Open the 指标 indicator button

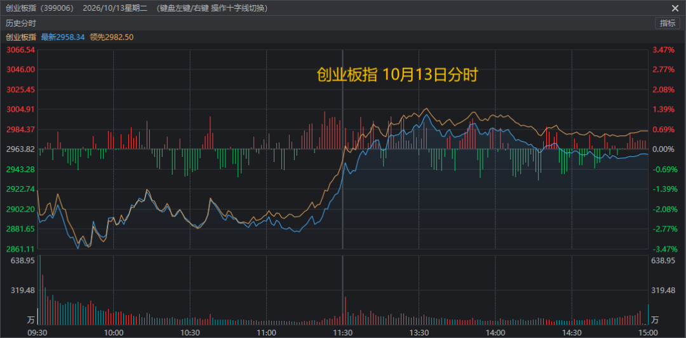[667, 24]
